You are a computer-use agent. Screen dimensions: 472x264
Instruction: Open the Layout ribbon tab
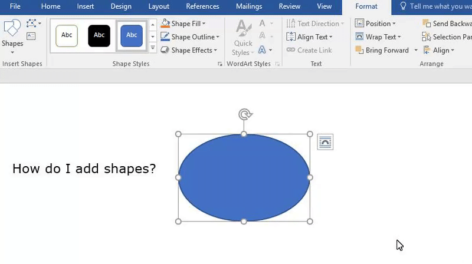tap(159, 6)
